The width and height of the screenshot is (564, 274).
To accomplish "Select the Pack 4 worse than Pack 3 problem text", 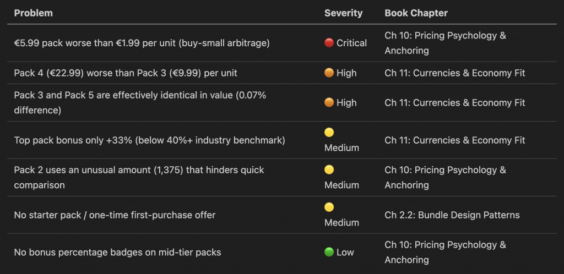I will tap(126, 73).
